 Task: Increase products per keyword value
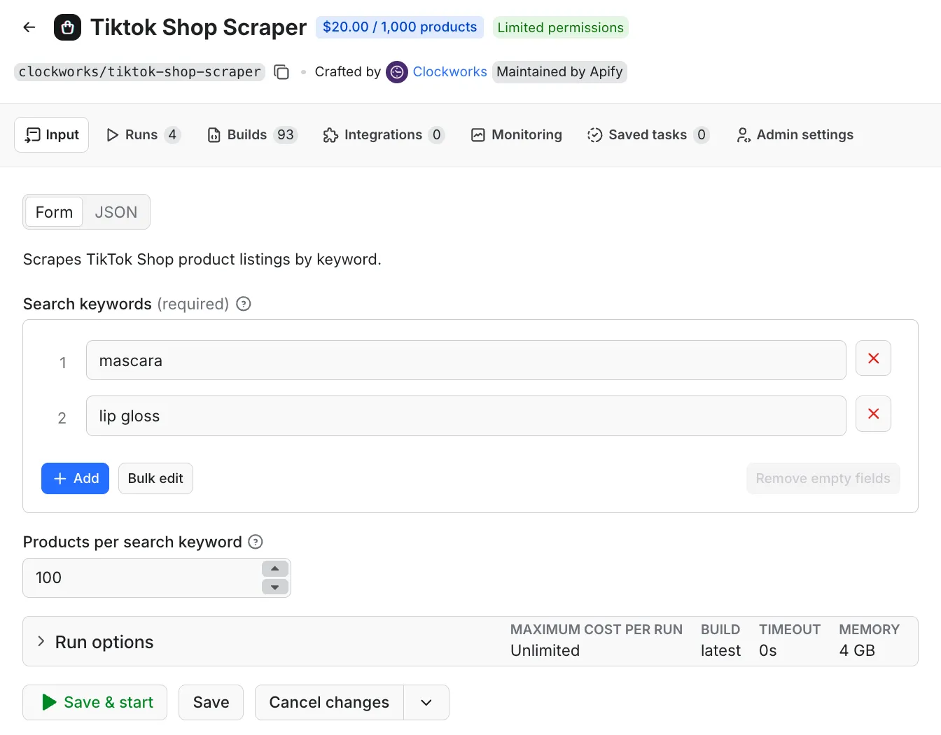click(x=275, y=568)
